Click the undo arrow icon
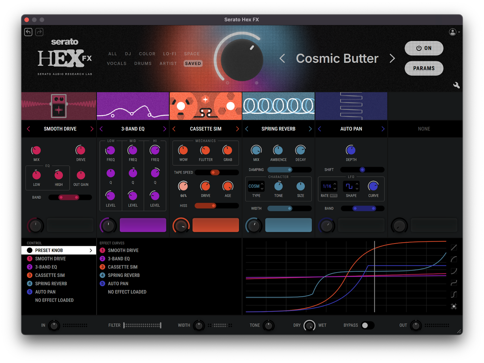Image resolution: width=484 pixels, height=363 pixels. 28,32
